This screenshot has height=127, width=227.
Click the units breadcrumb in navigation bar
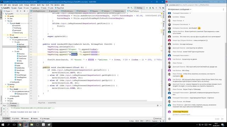[51, 8]
